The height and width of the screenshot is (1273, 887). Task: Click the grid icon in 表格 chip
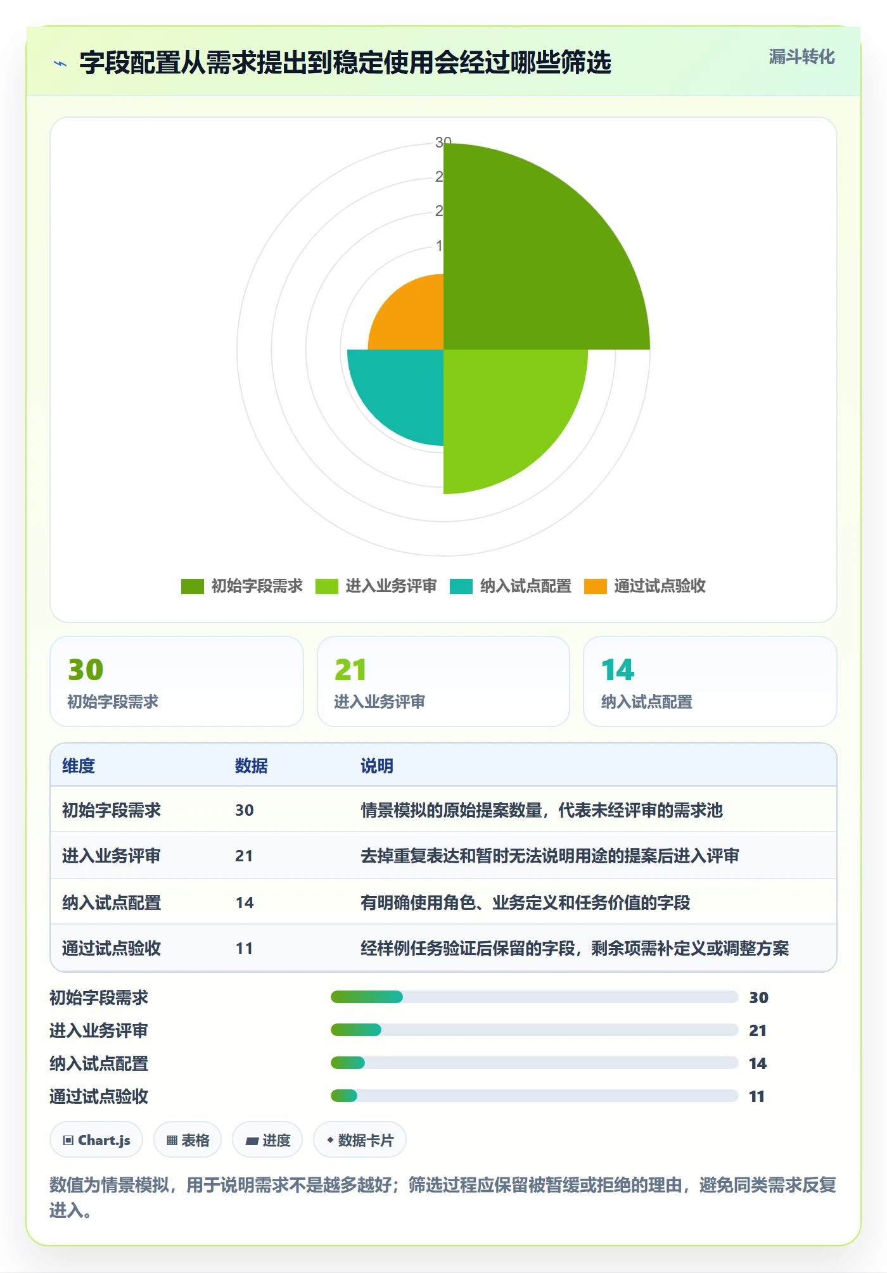(172, 1141)
